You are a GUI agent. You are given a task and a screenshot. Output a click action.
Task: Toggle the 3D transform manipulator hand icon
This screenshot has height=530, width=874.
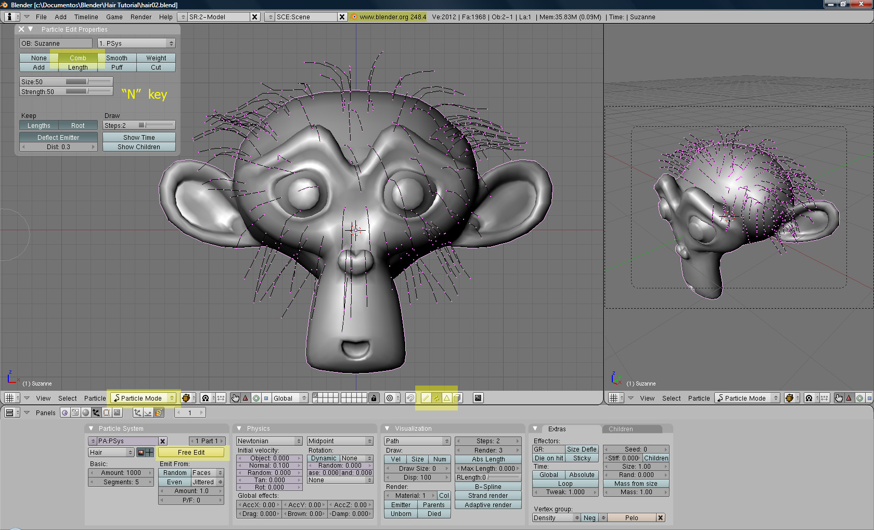point(235,398)
